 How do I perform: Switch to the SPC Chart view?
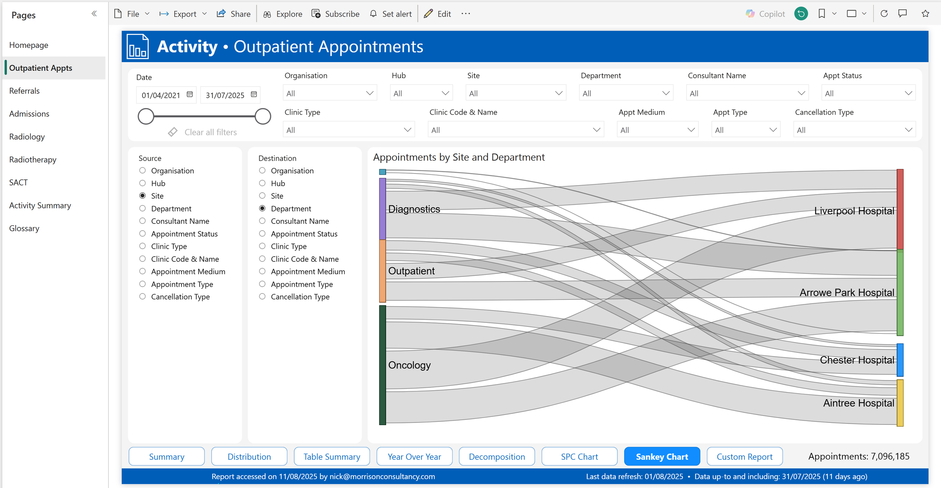click(x=579, y=456)
